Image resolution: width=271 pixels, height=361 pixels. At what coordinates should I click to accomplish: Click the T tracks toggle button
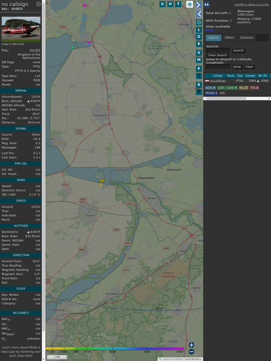click(178, 4)
